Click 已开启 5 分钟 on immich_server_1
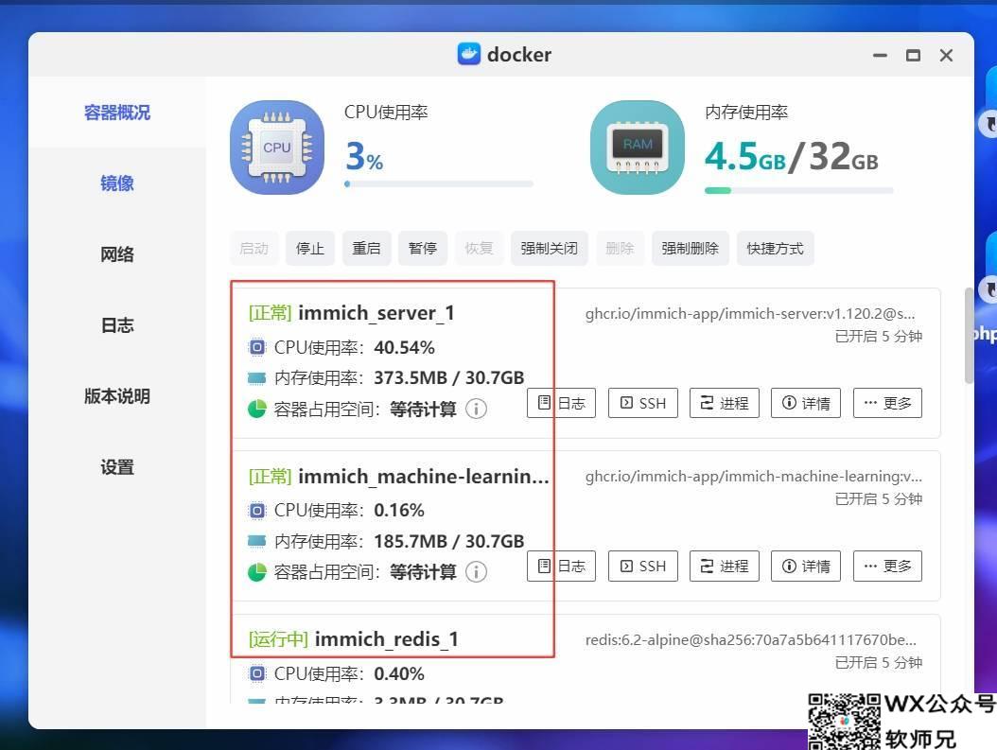The image size is (997, 750). coord(879,337)
